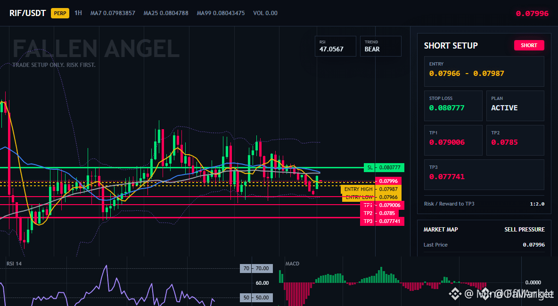
Task: Click the TP1 0.079006 chart tag
Action: [x=382, y=205]
